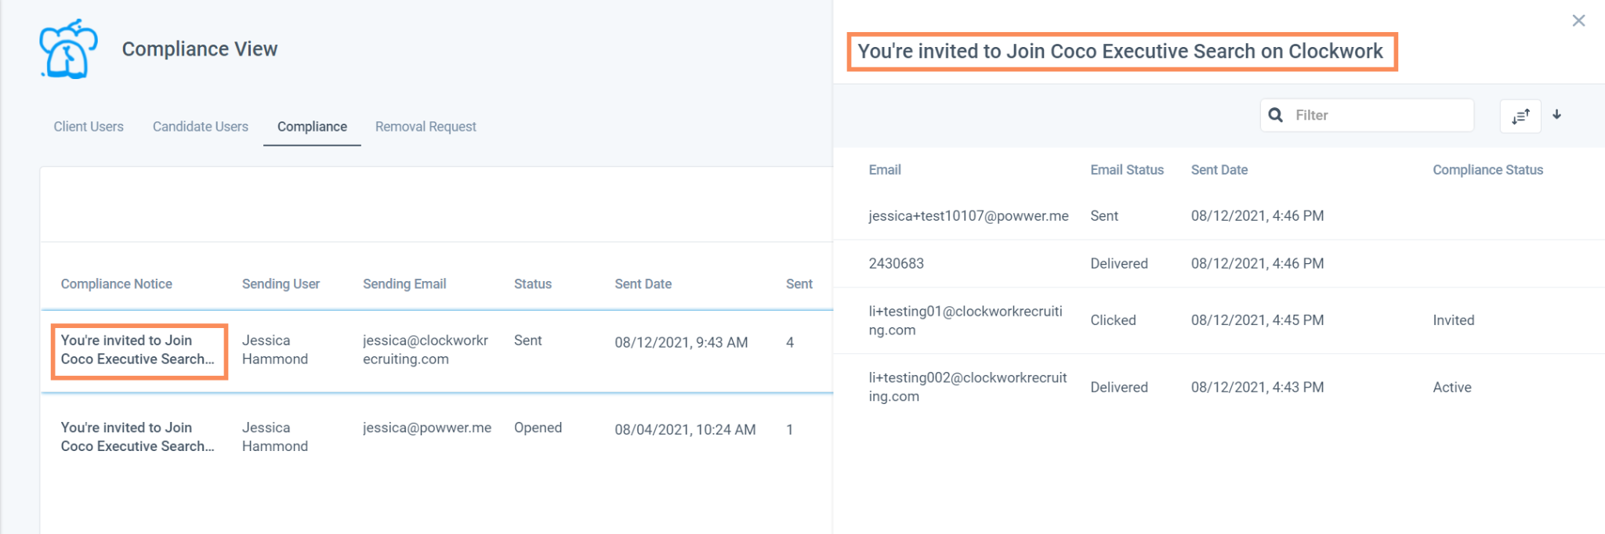Select li+testing01@clockworkrecruiting.com row
The width and height of the screenshot is (1605, 534).
[1219, 321]
